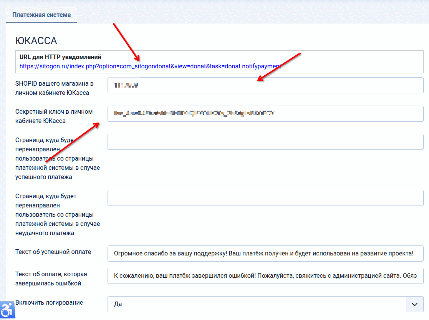Click the URL для HTTP уведомлений title

60,57
